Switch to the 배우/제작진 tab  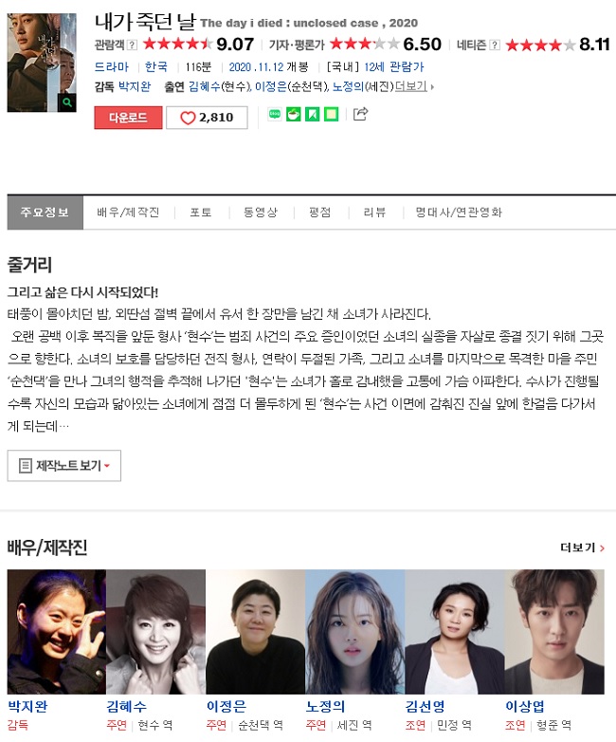click(128, 213)
